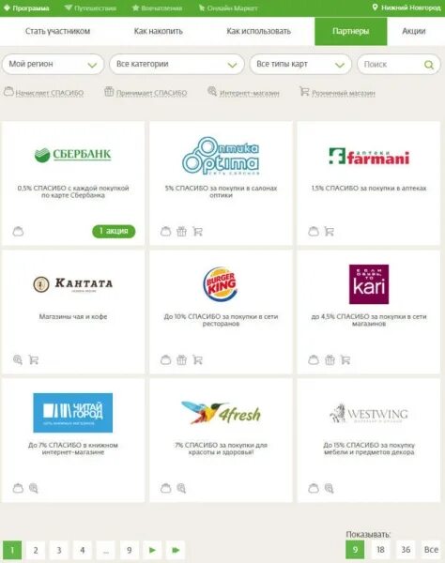Click the gift icon on Optima card

coord(182,231)
